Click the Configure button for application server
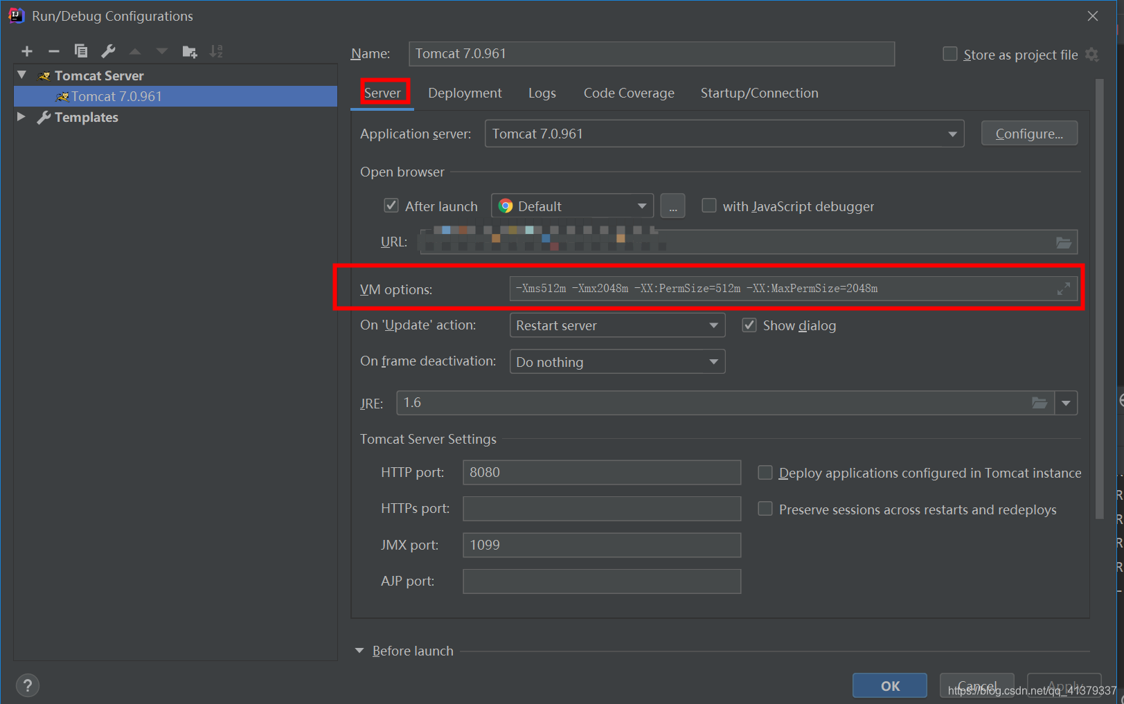Image resolution: width=1124 pixels, height=704 pixels. coord(1029,133)
